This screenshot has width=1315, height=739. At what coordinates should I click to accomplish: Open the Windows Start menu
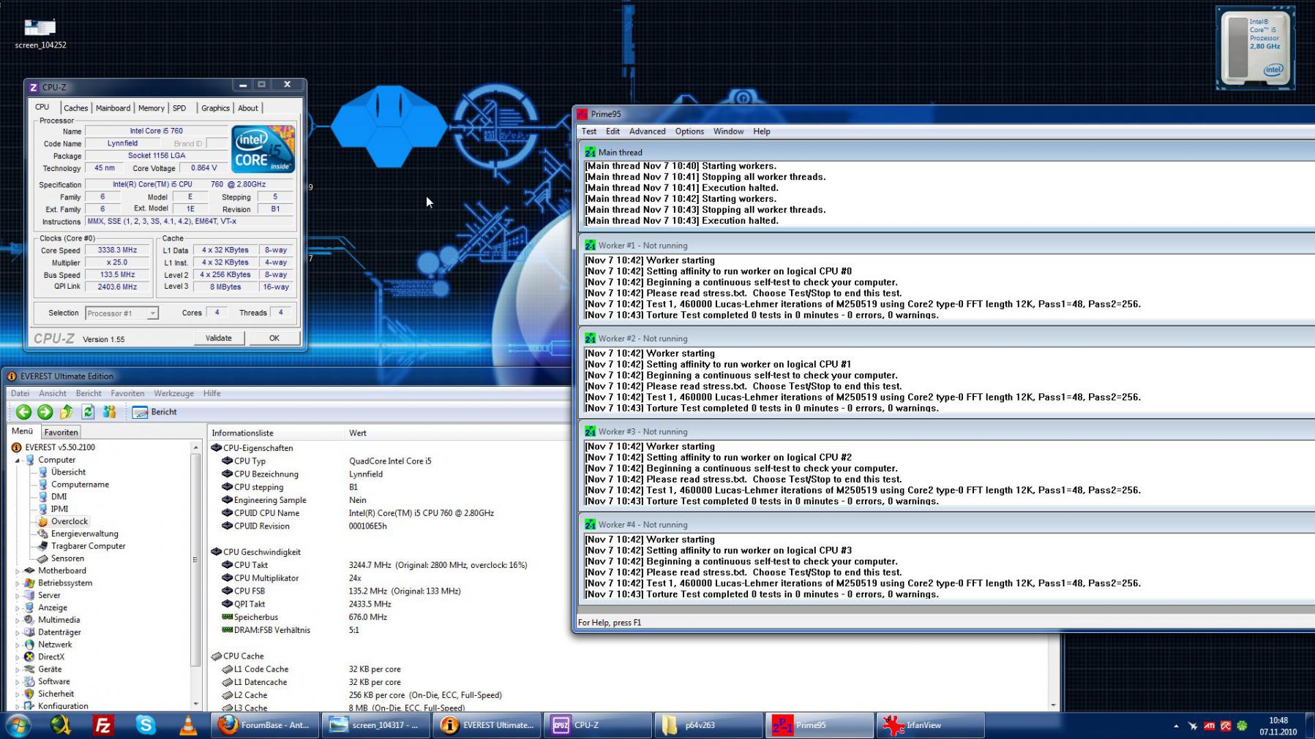[x=18, y=725]
